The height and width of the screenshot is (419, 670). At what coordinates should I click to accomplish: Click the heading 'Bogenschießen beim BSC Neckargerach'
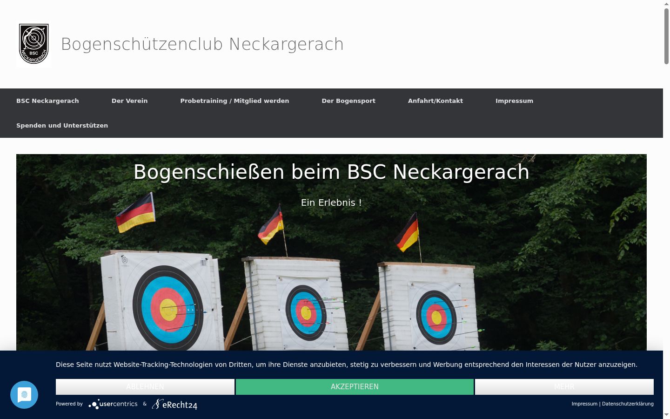tap(331, 172)
